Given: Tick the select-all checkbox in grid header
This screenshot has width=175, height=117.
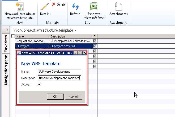Looking at the screenshot, I should coord(13,36).
